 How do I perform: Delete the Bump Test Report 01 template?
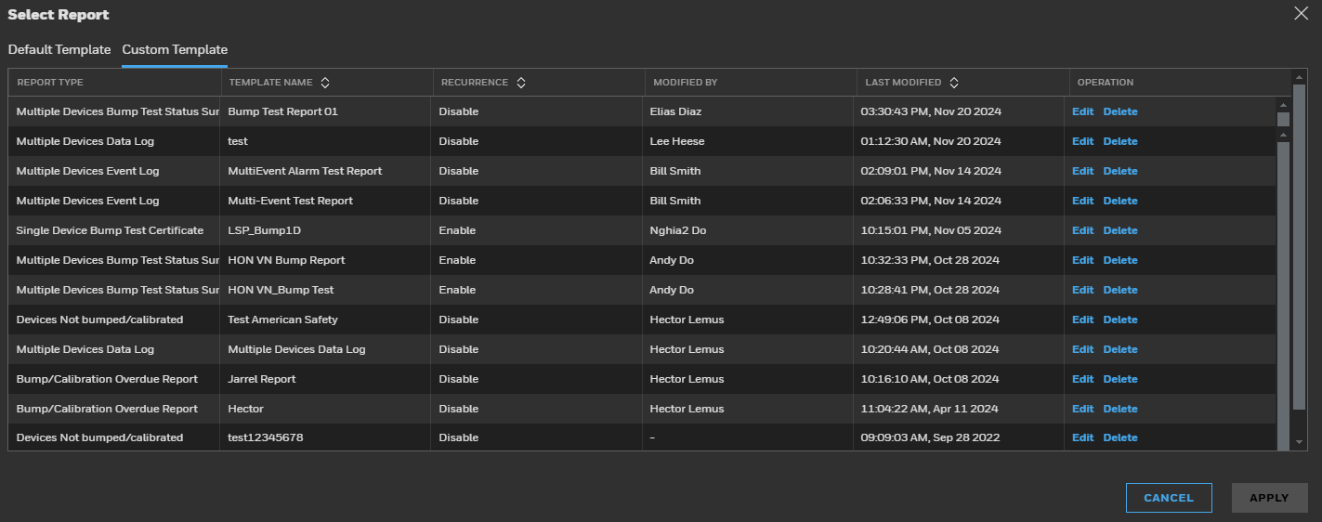click(x=1120, y=111)
